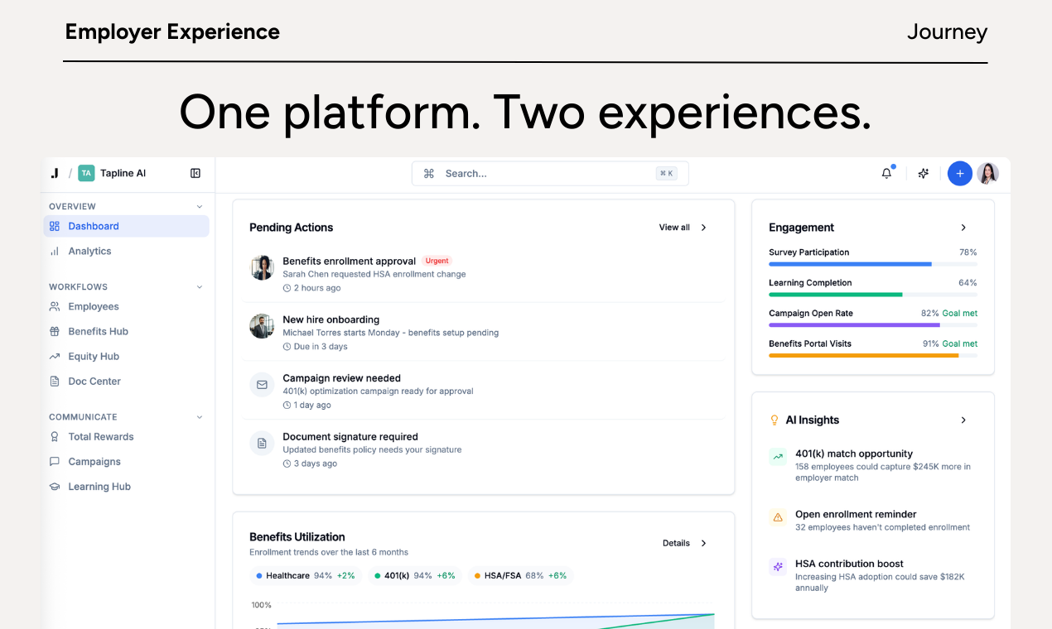
Task: Click the Campaign review envelope icon
Action: (x=262, y=385)
